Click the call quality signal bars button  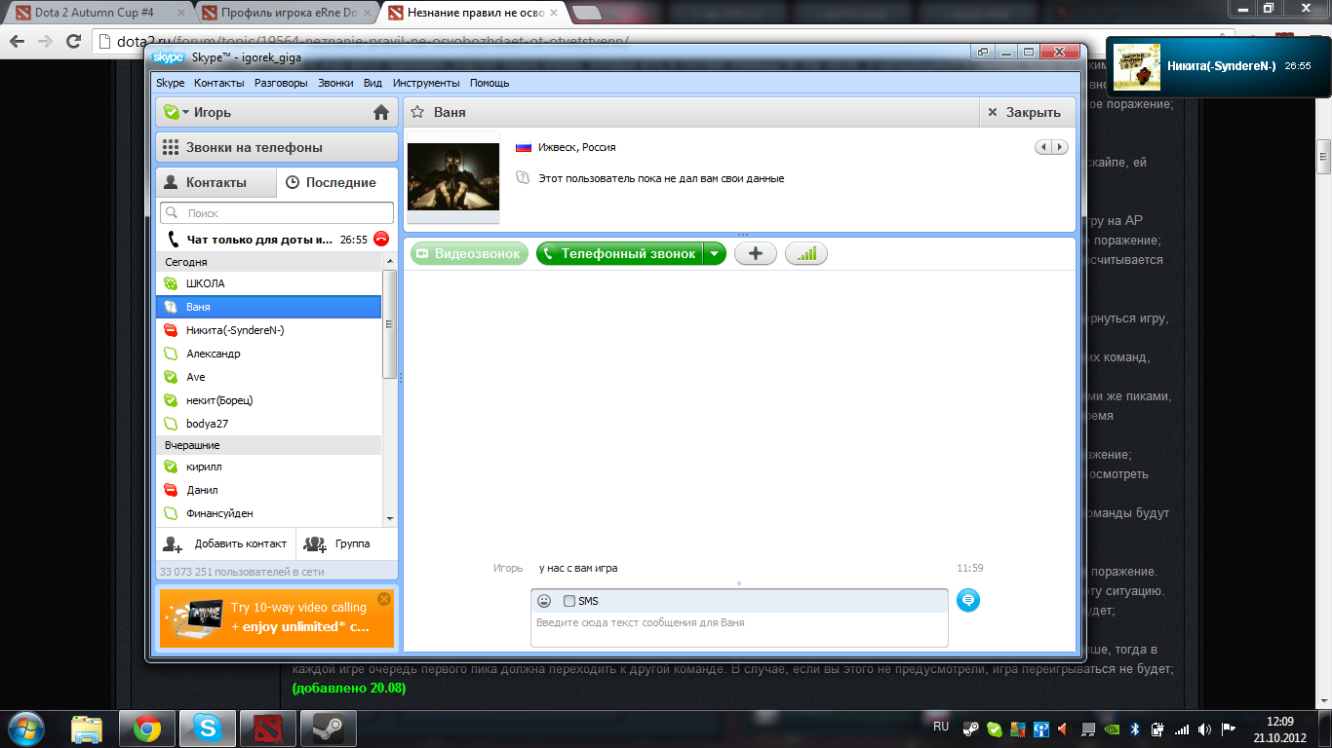click(806, 253)
